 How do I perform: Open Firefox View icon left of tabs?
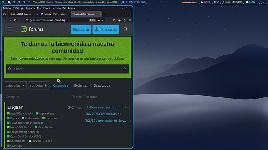click(5, 14)
